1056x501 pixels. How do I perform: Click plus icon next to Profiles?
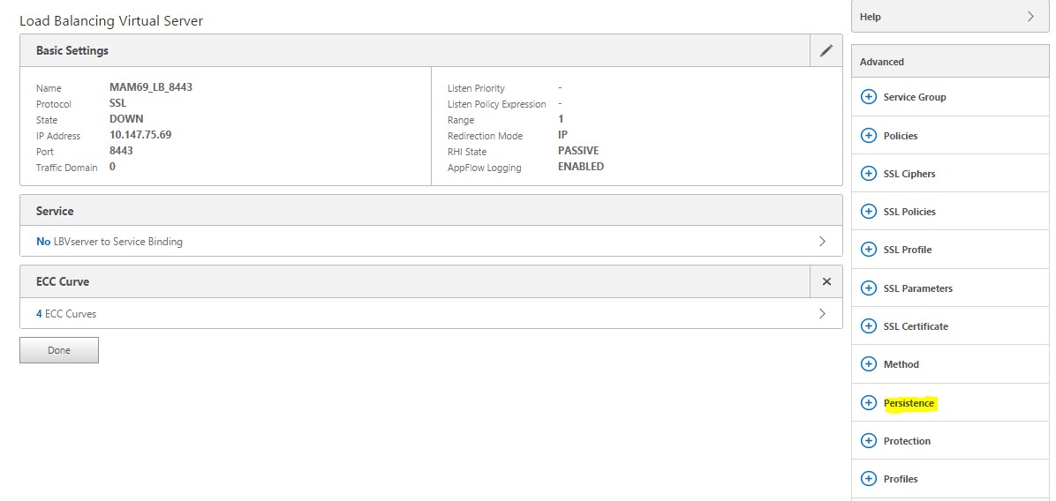(868, 479)
